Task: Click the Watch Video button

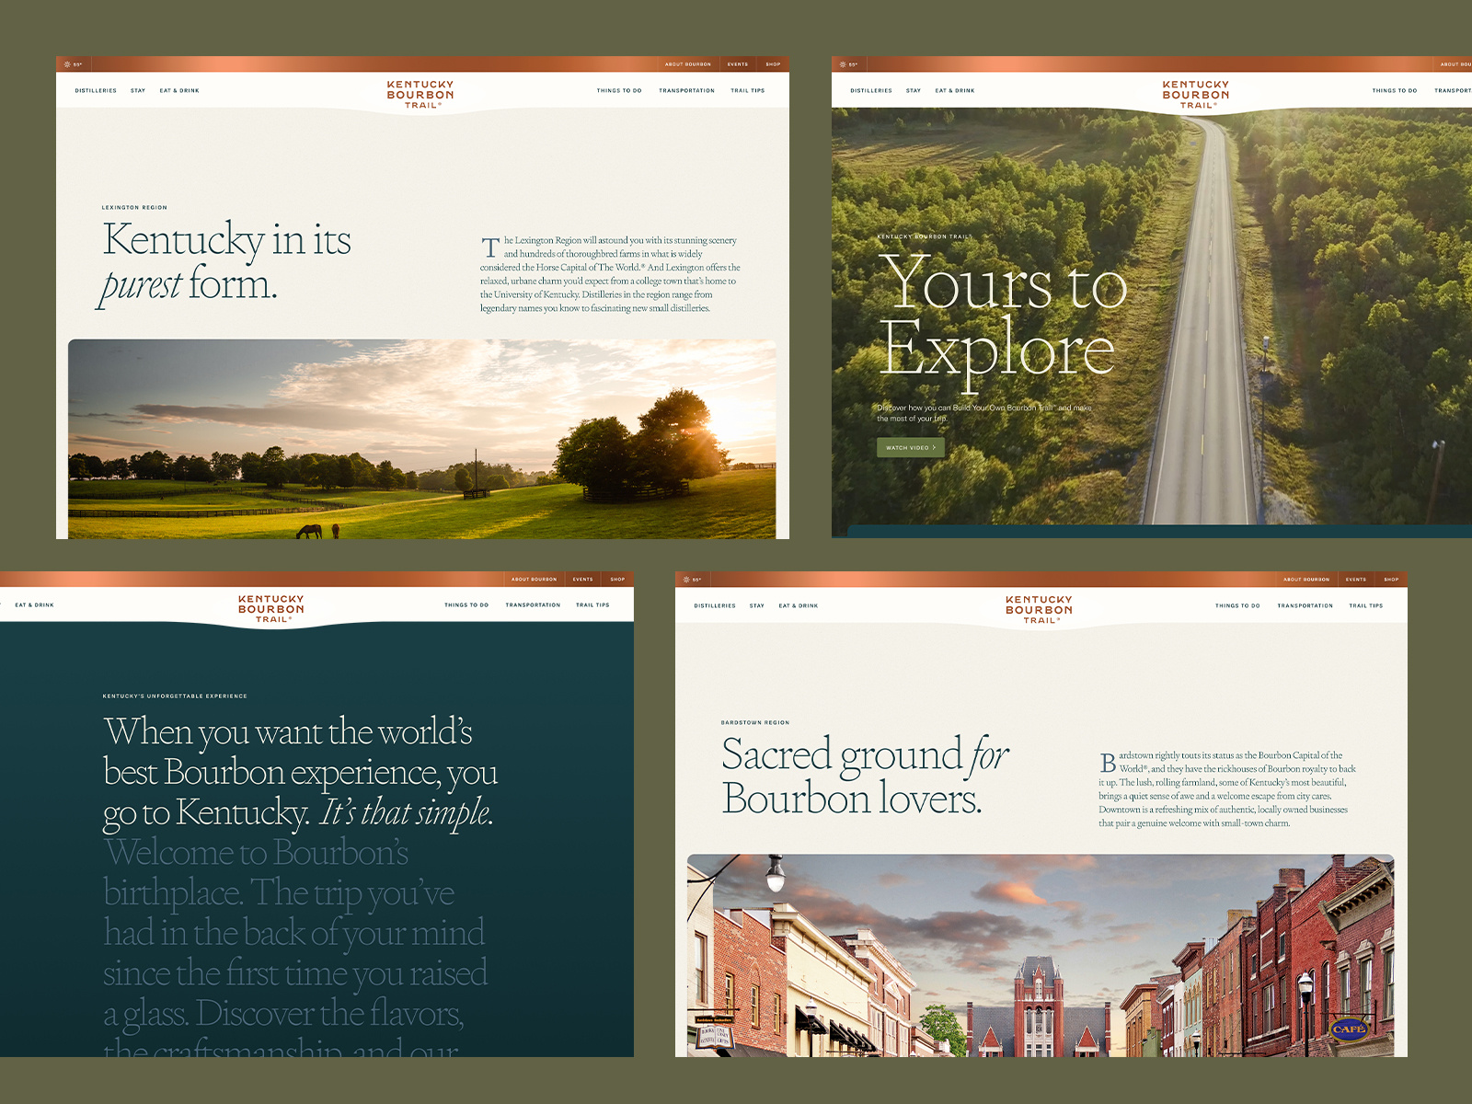Action: pyautogui.click(x=911, y=448)
